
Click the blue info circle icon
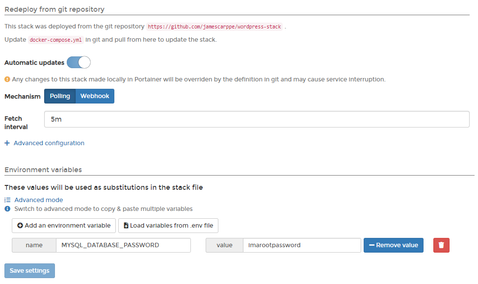tap(7, 209)
